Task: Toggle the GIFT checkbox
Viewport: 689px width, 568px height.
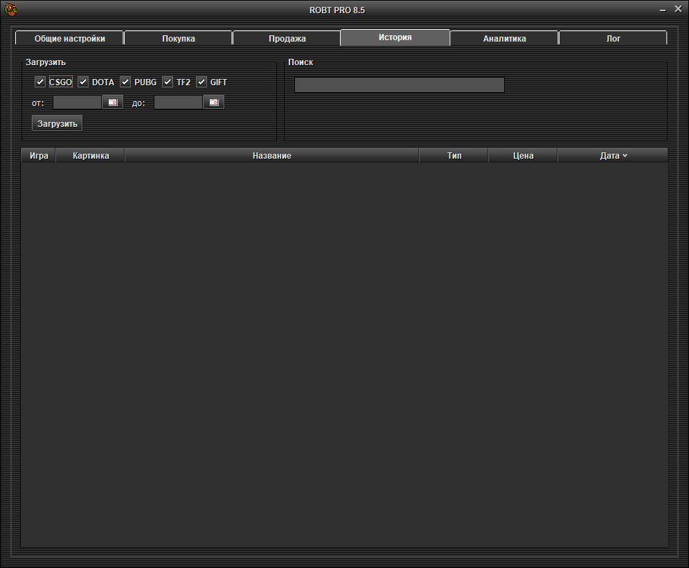Action: tap(202, 82)
